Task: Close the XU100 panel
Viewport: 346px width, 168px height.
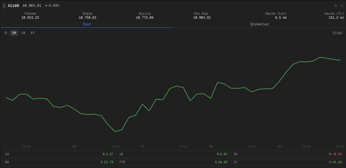Action: click(x=342, y=6)
